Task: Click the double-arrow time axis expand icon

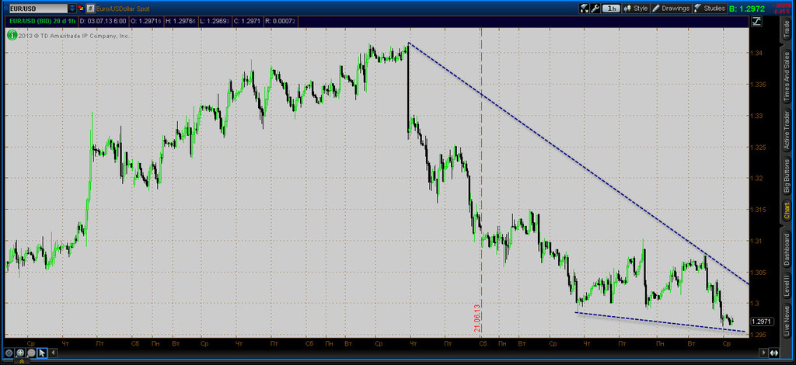Action: coord(775,353)
